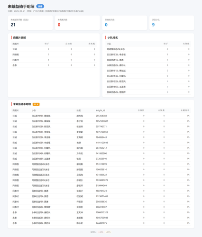Click the blue badge beside the page title

[40, 6]
